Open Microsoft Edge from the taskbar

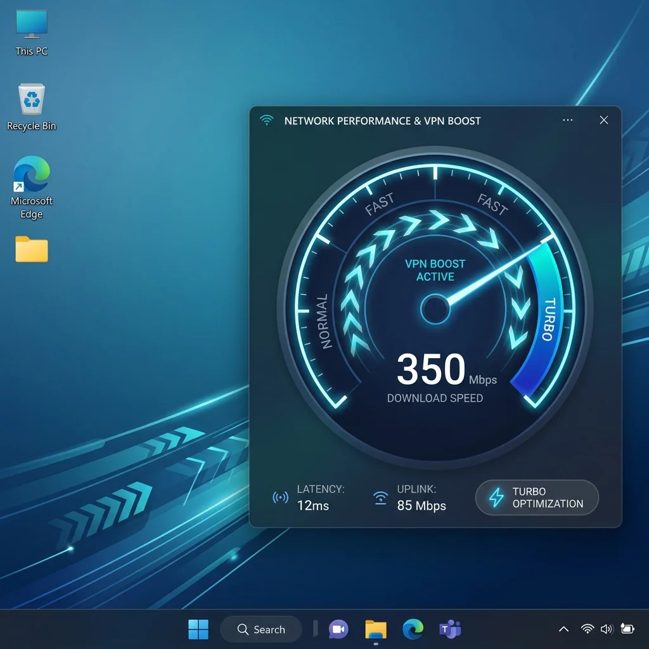coord(413,629)
